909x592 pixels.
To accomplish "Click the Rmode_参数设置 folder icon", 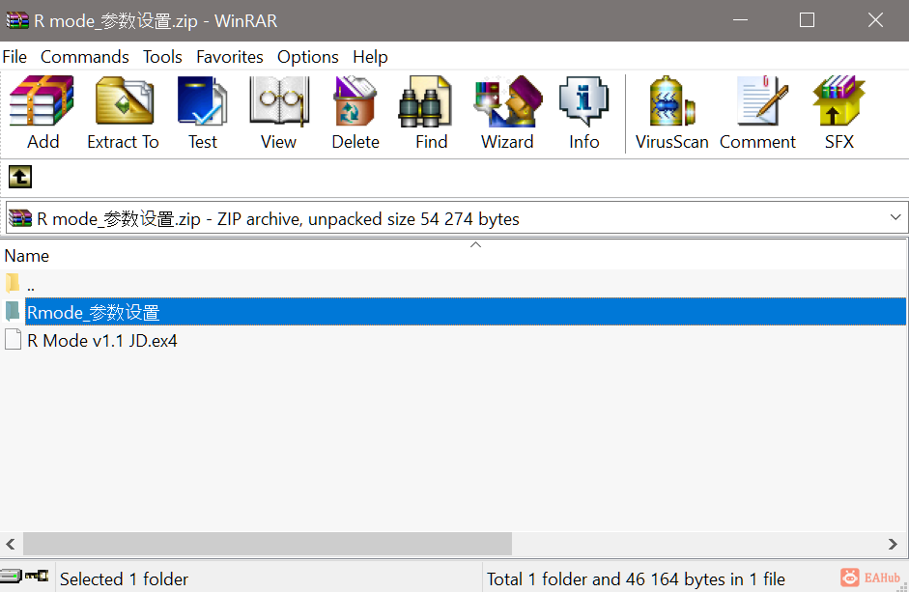I will tap(13, 311).
